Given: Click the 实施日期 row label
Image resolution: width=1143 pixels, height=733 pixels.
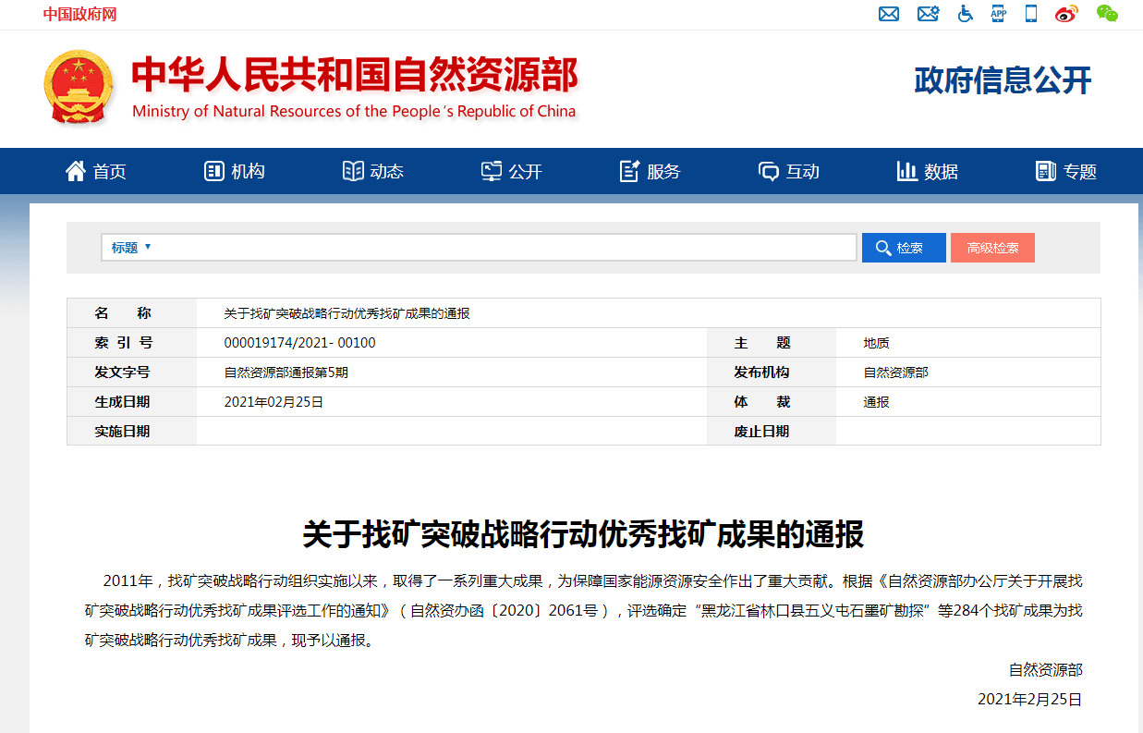Looking at the screenshot, I should click(122, 432).
